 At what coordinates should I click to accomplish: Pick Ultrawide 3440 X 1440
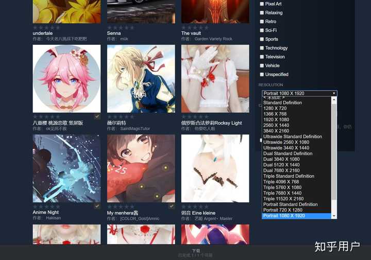(296, 148)
